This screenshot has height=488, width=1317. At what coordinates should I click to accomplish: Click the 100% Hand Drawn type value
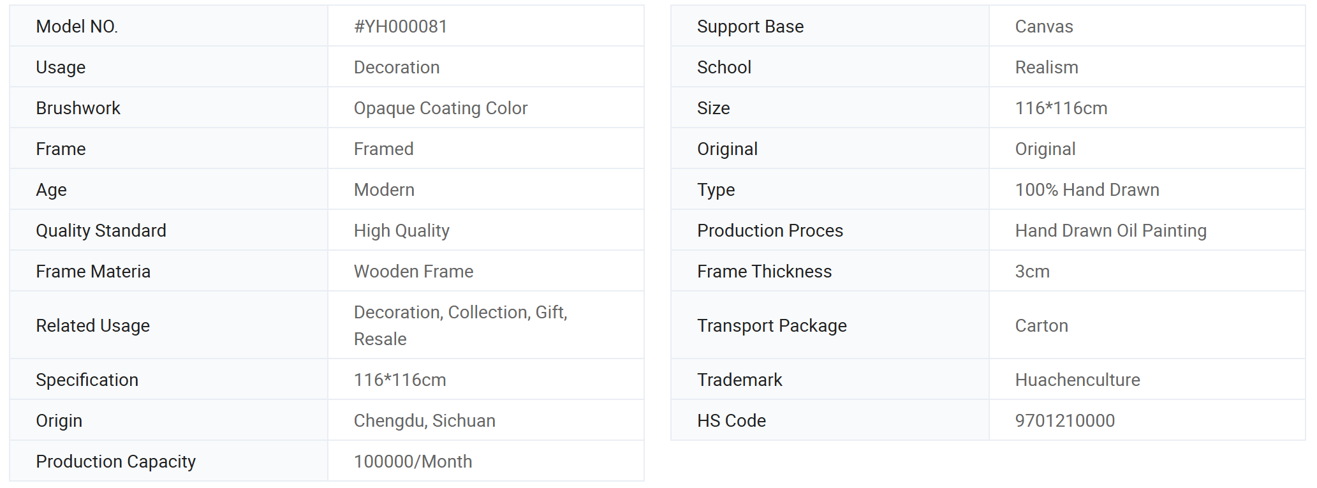tap(1087, 189)
